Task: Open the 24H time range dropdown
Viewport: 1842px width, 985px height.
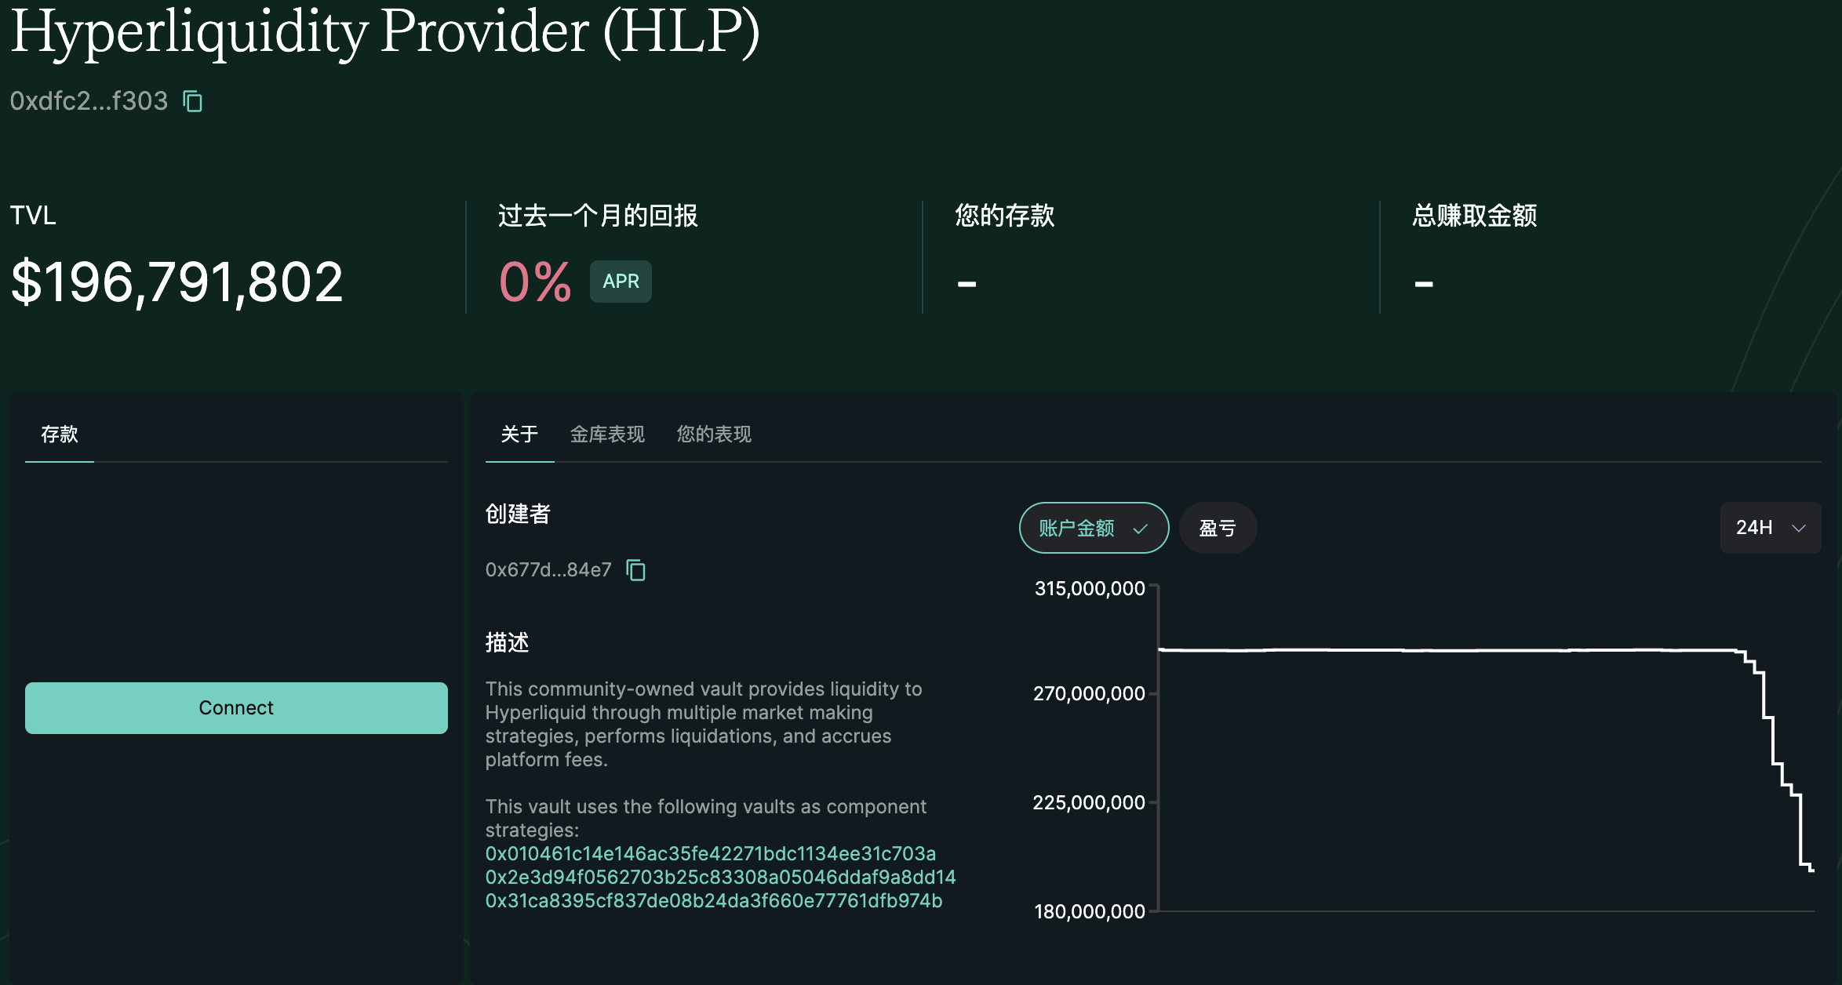Action: coord(1770,528)
